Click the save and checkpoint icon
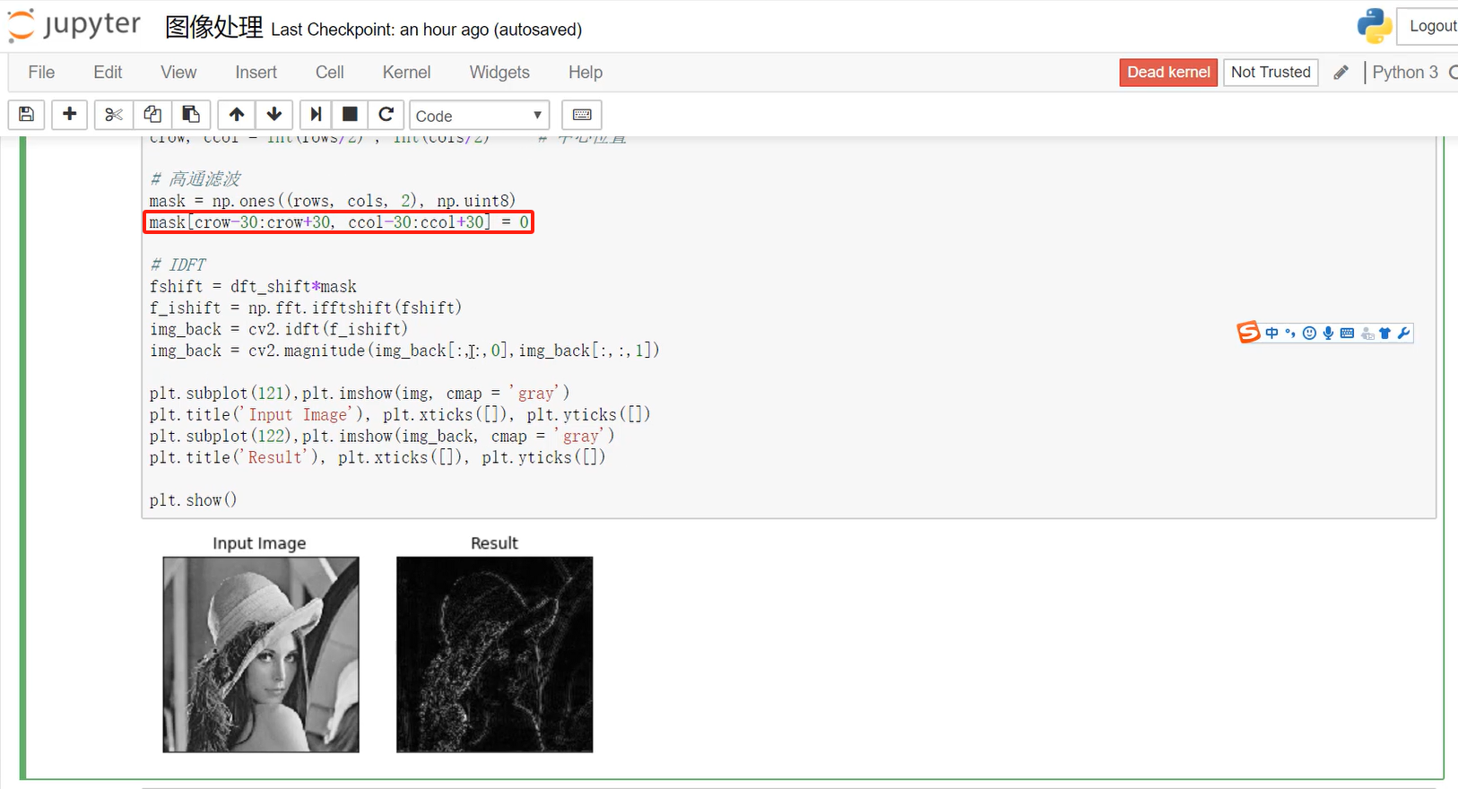 pyautogui.click(x=26, y=115)
